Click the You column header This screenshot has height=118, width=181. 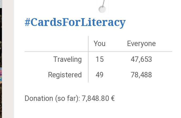click(x=99, y=44)
